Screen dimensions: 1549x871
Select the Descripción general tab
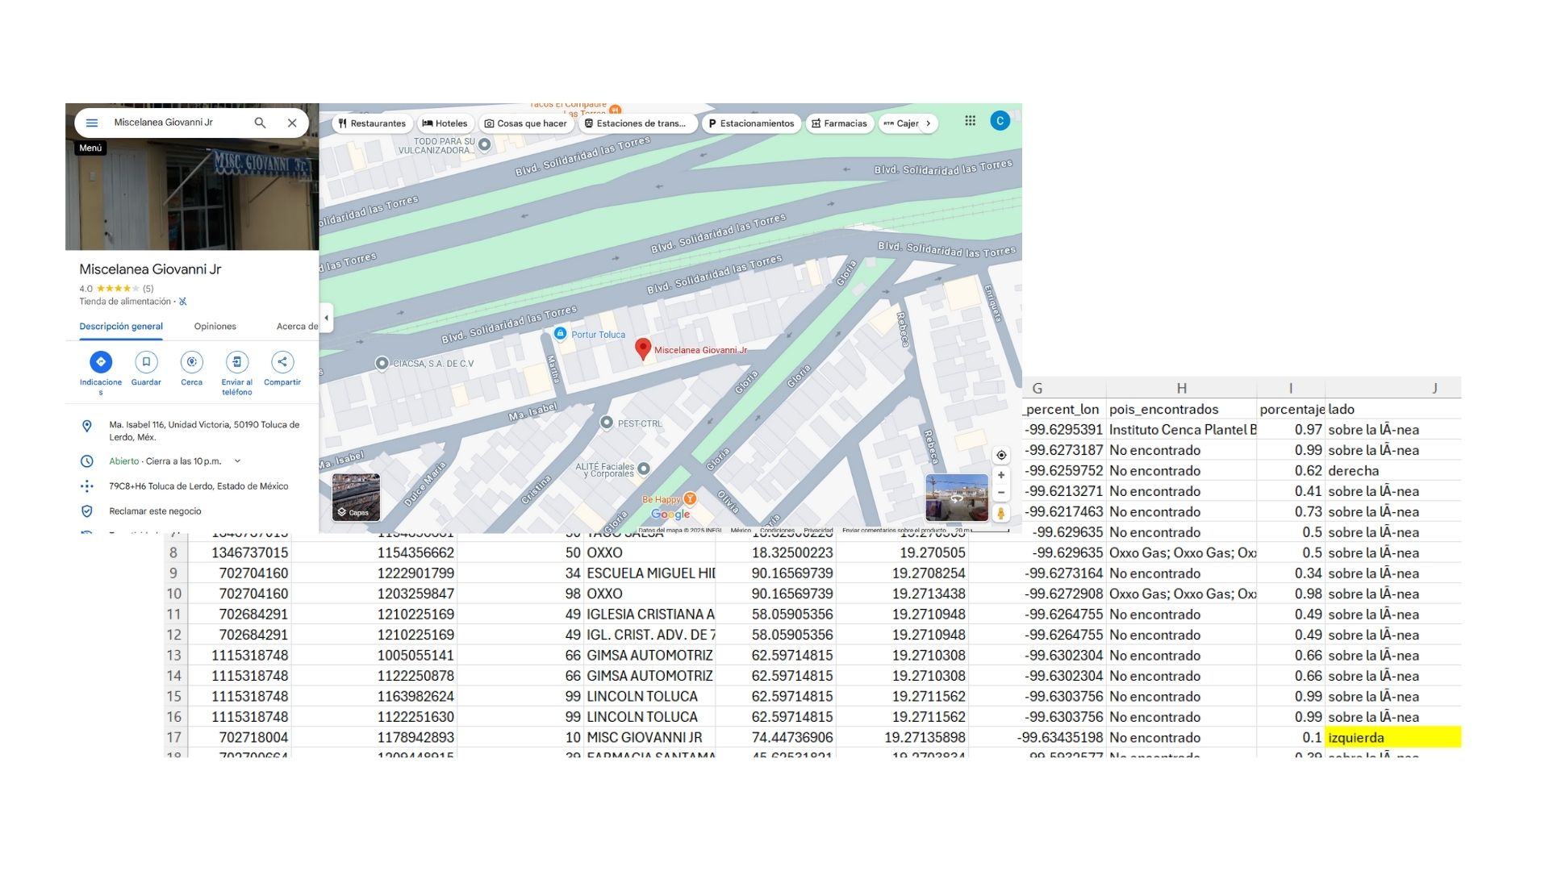121,327
